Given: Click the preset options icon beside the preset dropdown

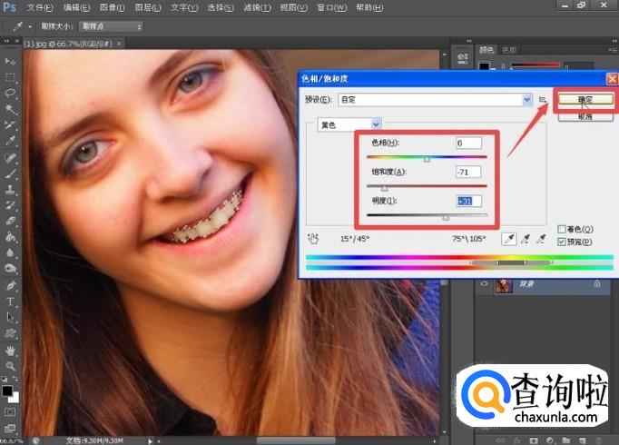Looking at the screenshot, I should click(x=542, y=98).
